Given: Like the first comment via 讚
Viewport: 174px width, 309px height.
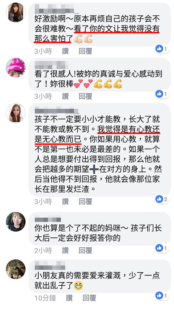Looking at the screenshot, I should 66,51.
